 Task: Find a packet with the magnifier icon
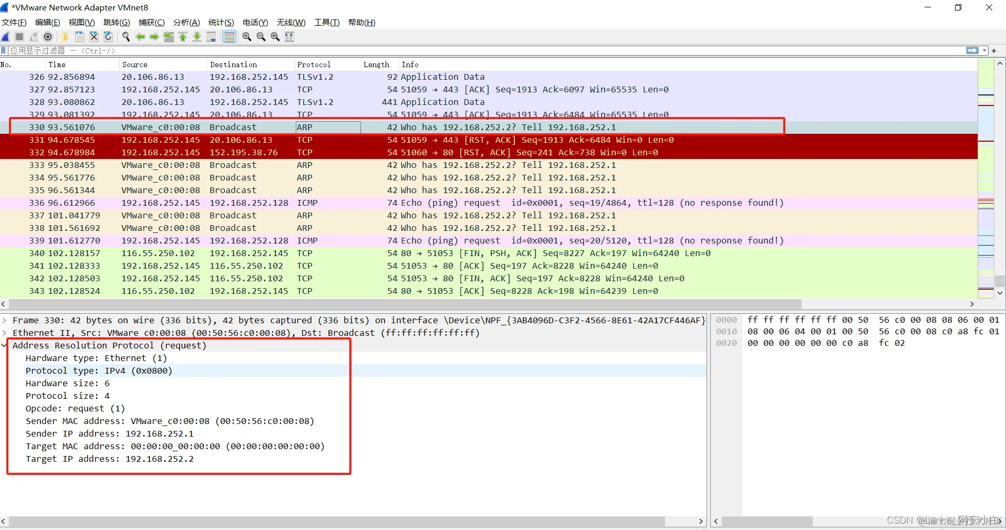[126, 37]
